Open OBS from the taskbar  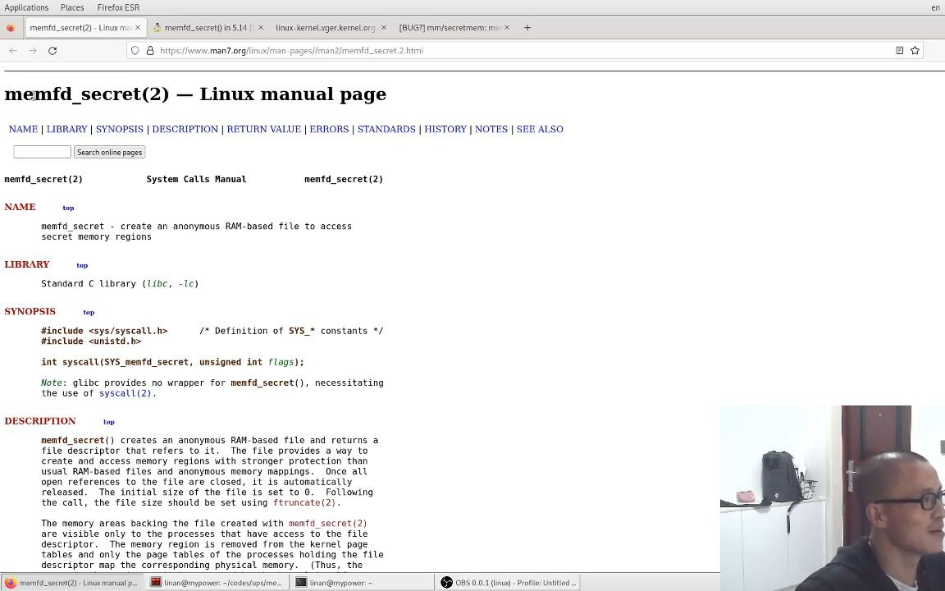(509, 582)
